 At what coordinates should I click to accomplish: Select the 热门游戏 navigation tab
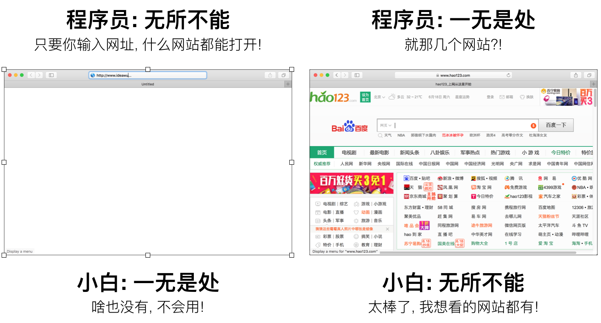[500, 153]
